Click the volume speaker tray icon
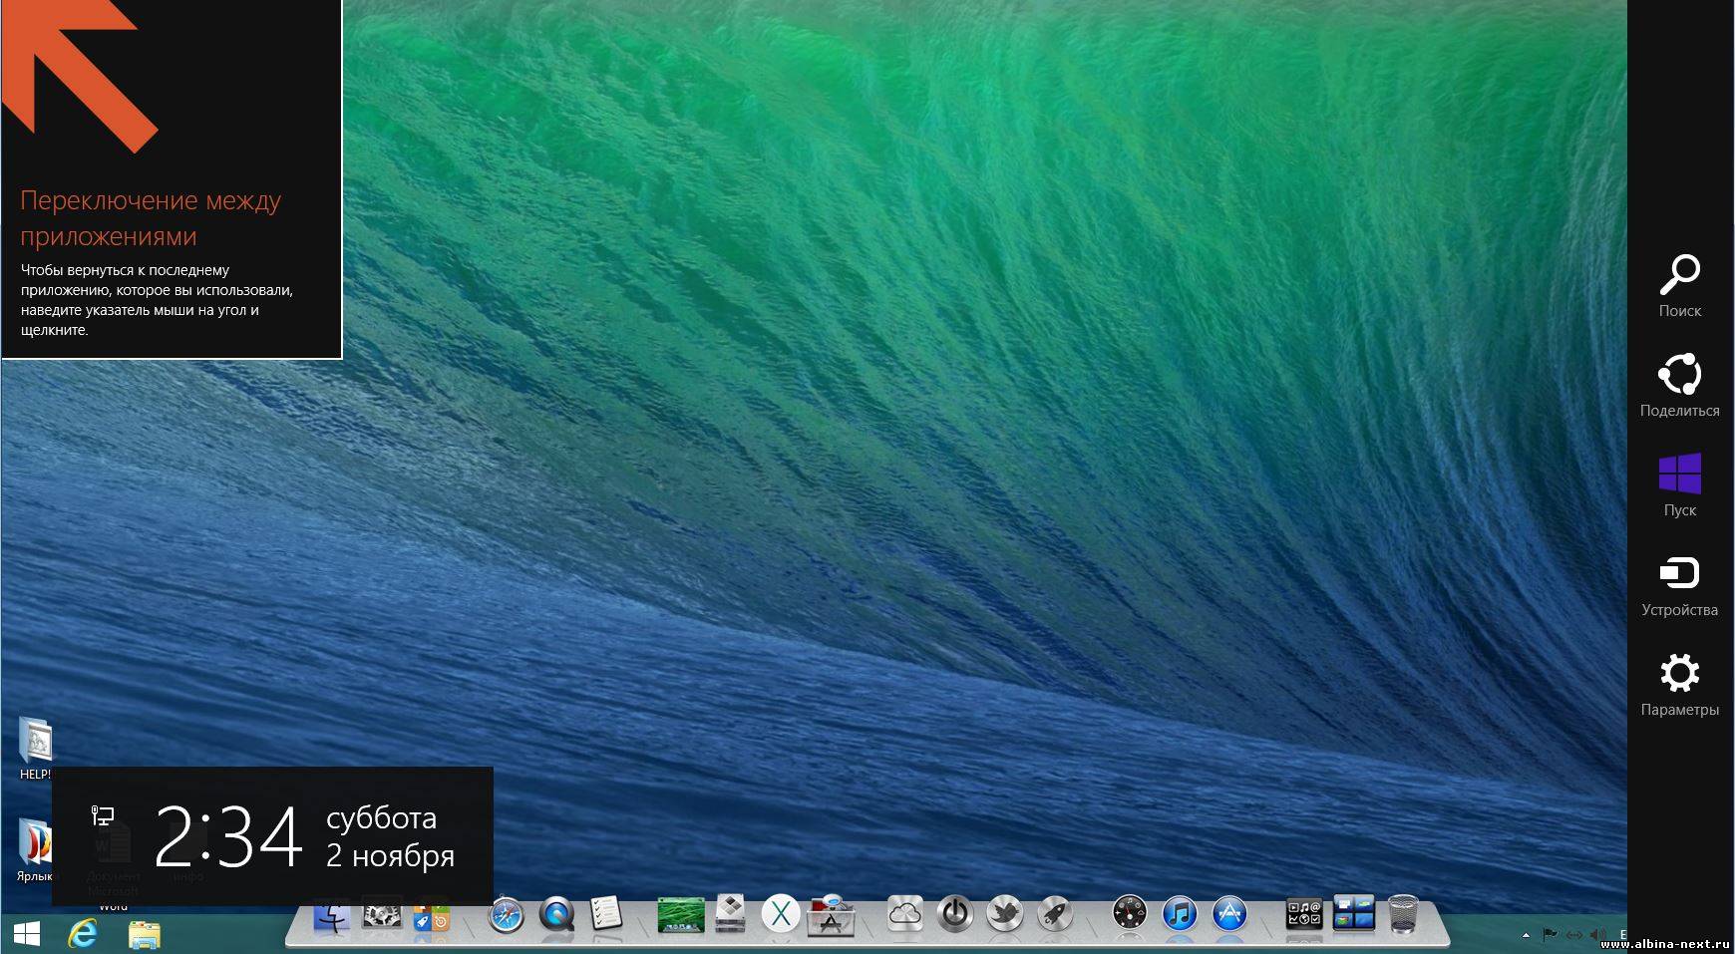Viewport: 1735px width, 954px height. click(1598, 936)
